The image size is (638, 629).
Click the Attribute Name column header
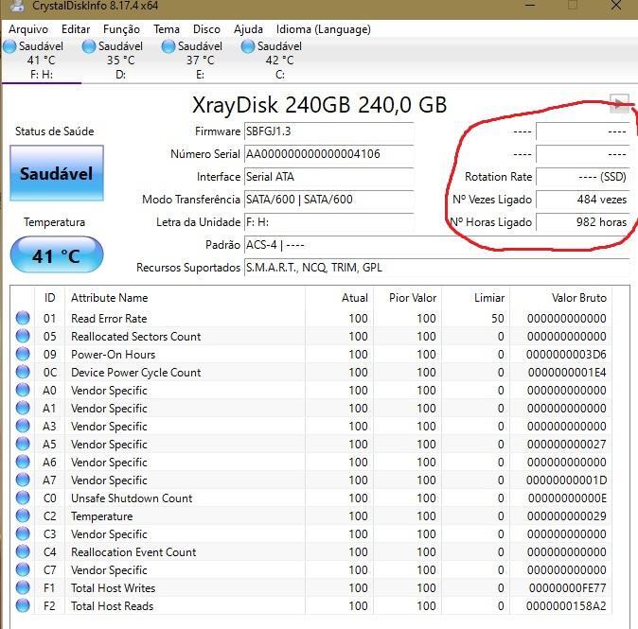185,298
